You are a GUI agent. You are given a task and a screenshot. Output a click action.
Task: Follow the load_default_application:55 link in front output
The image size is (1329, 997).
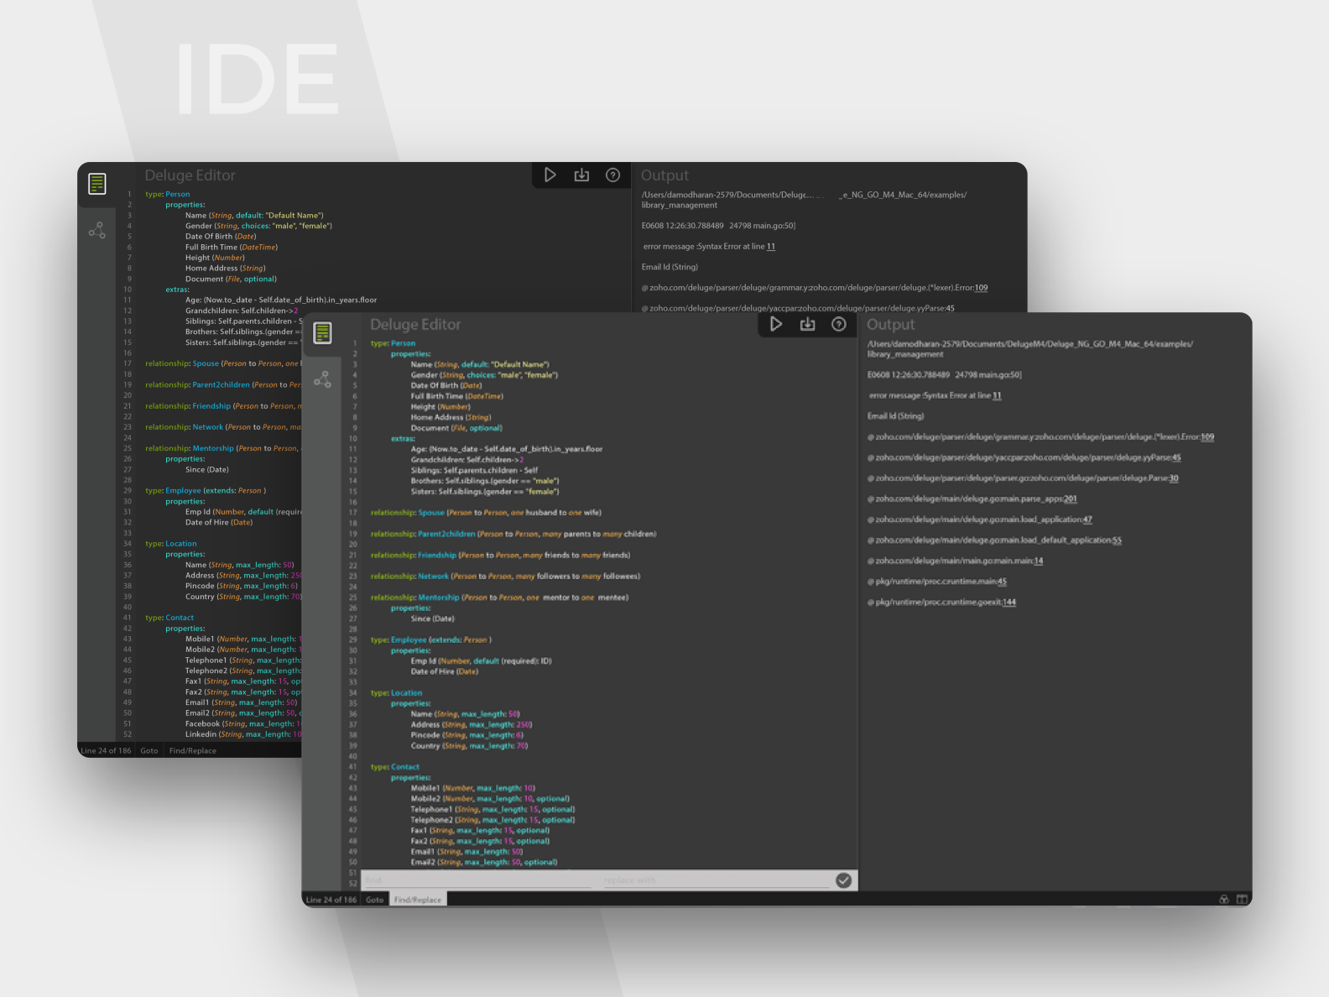[x=1117, y=540]
